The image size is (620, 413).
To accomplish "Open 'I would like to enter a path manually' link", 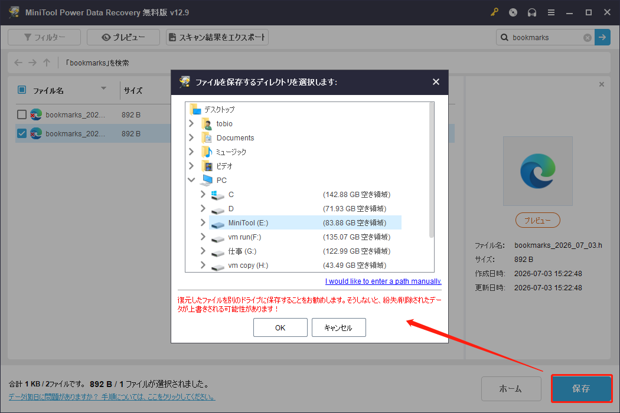I will 383,281.
